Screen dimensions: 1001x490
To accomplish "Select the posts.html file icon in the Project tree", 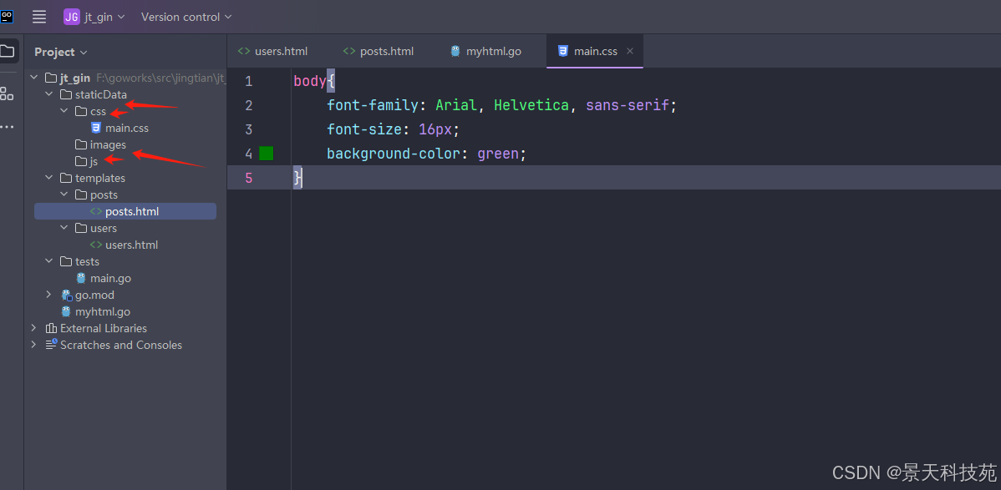I will tap(96, 211).
